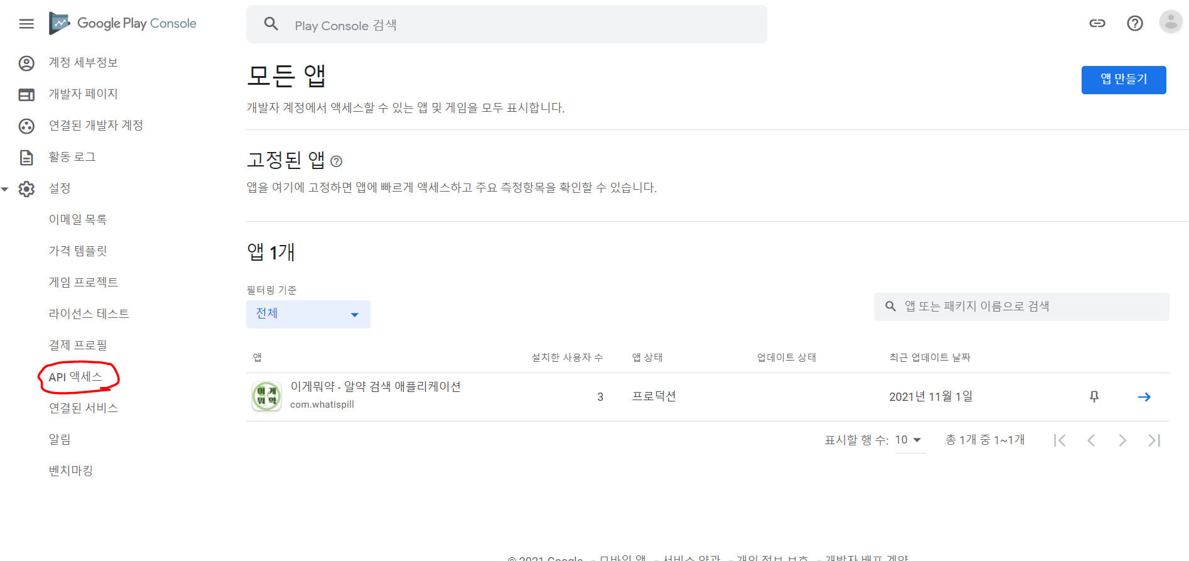
Task: Go to first page of app list
Action: (1060, 440)
